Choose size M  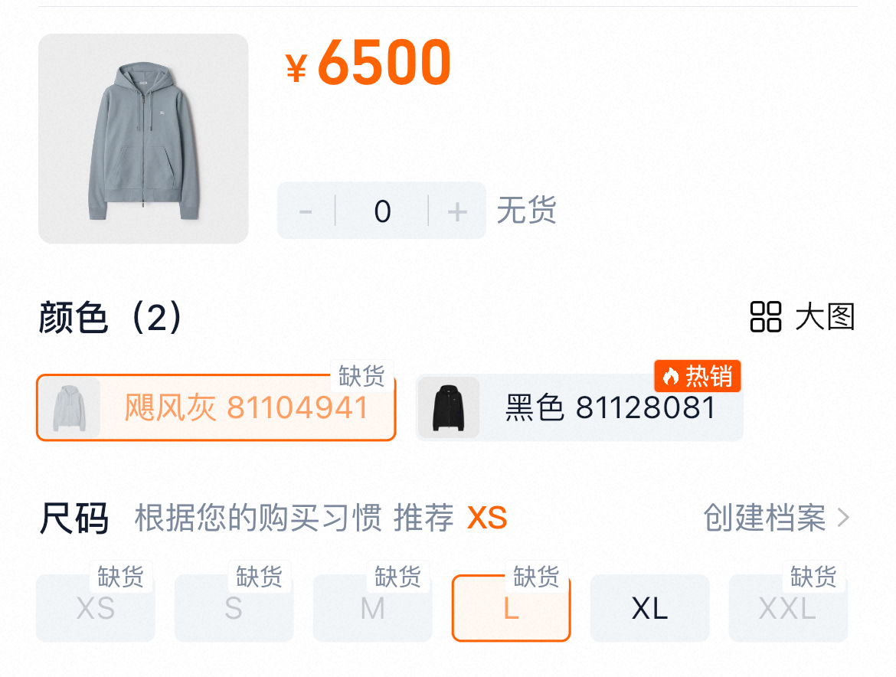373,608
